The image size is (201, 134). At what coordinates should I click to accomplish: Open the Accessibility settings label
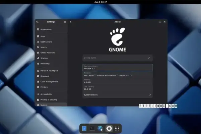click(46, 94)
